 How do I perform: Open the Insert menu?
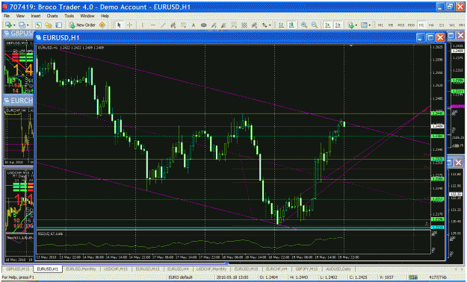[36, 16]
